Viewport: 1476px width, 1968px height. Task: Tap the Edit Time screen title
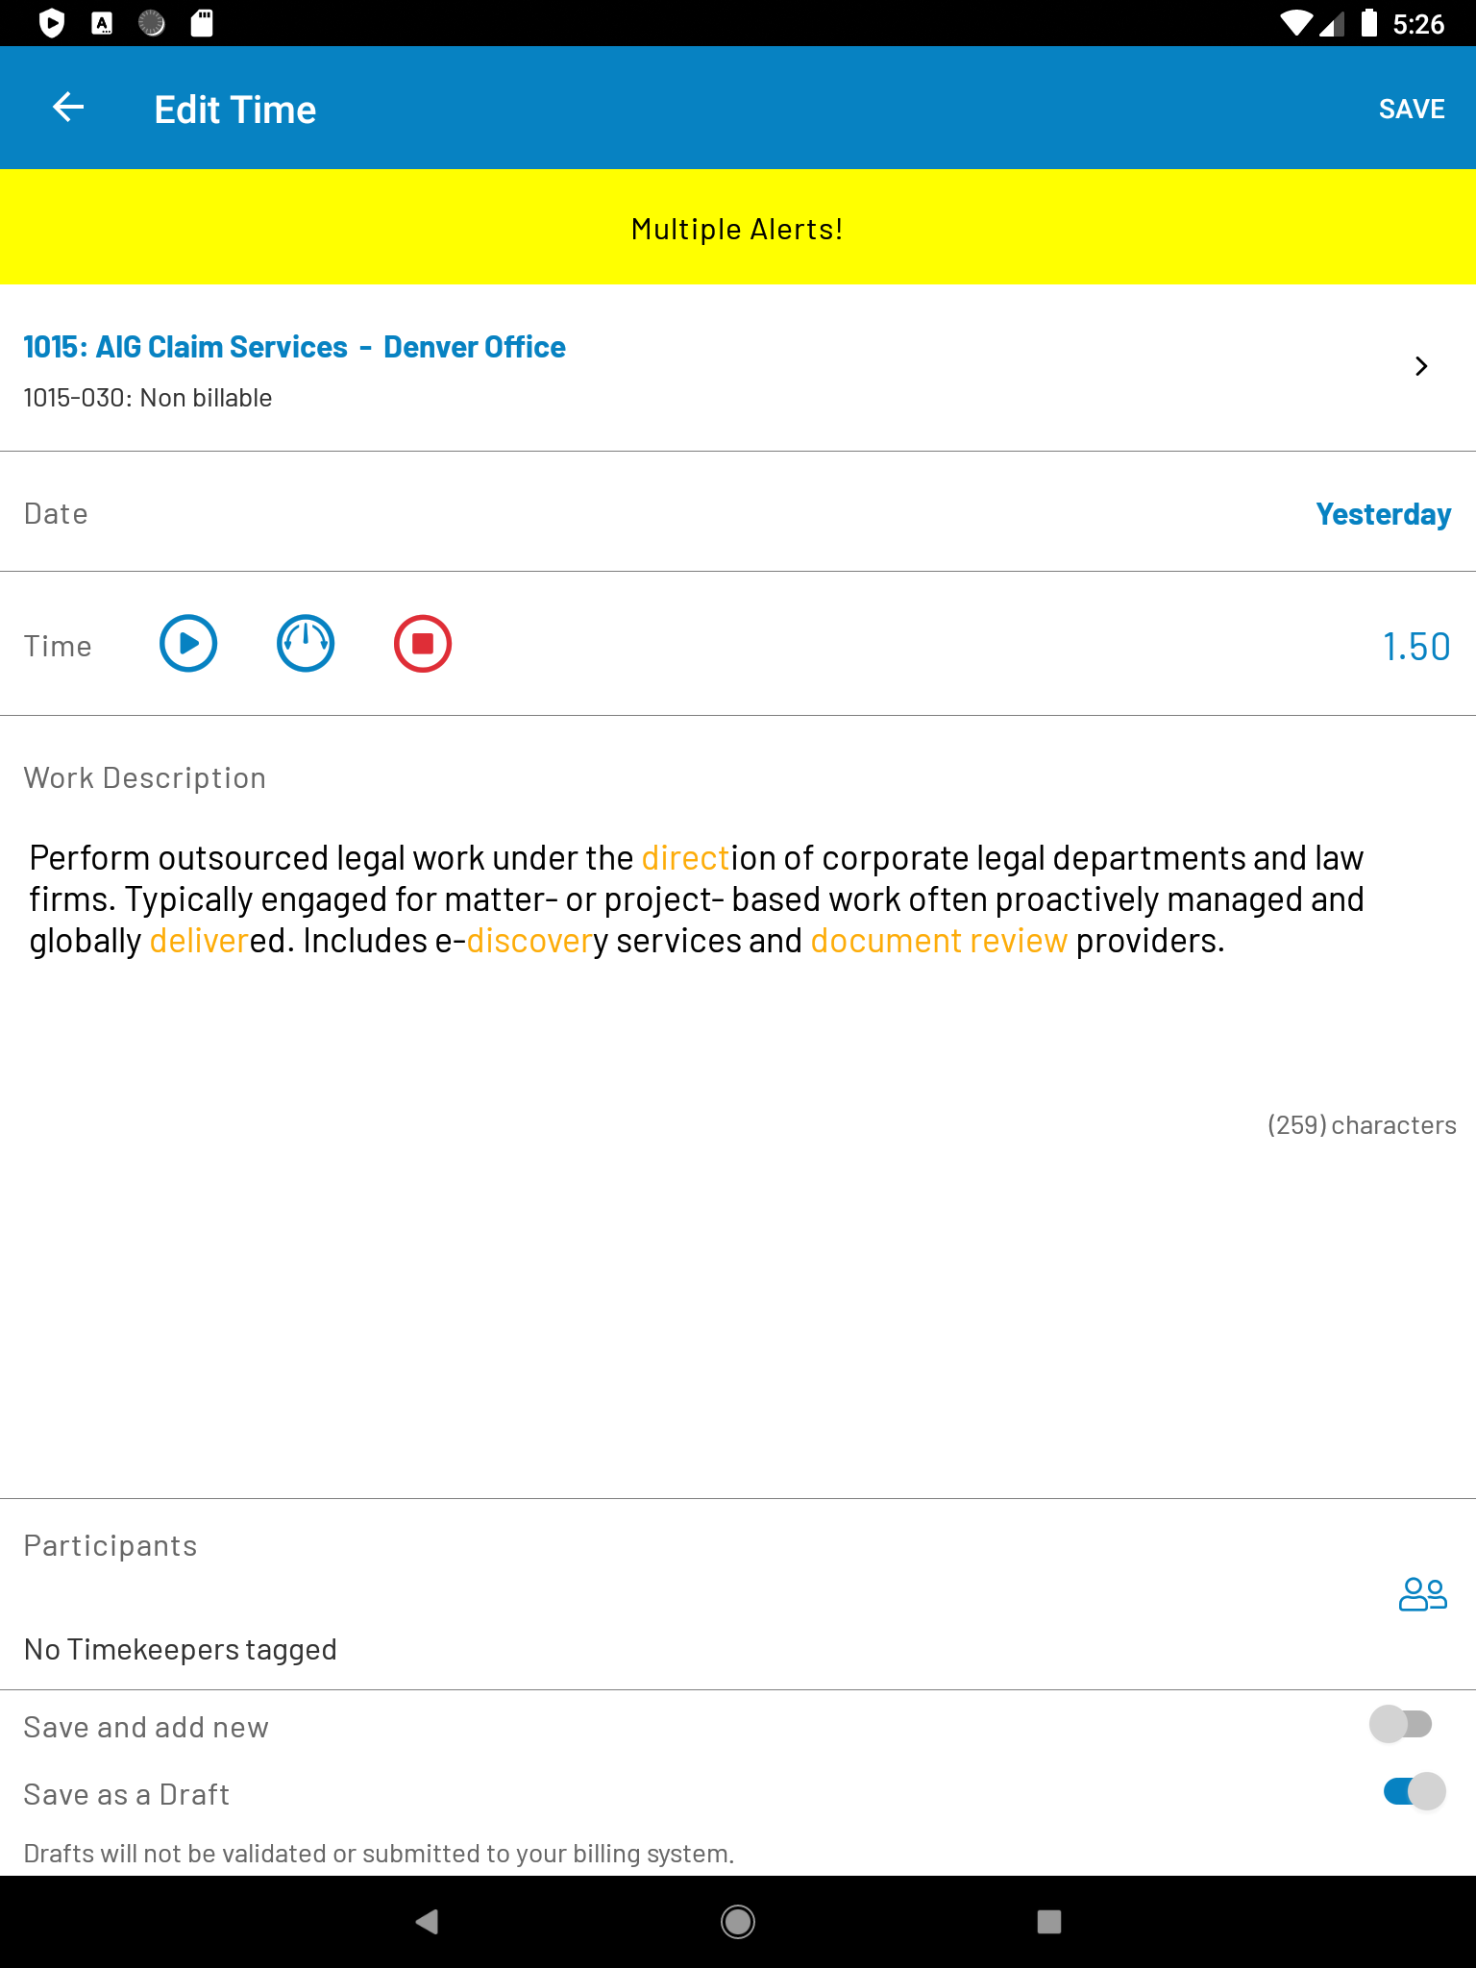click(x=235, y=110)
